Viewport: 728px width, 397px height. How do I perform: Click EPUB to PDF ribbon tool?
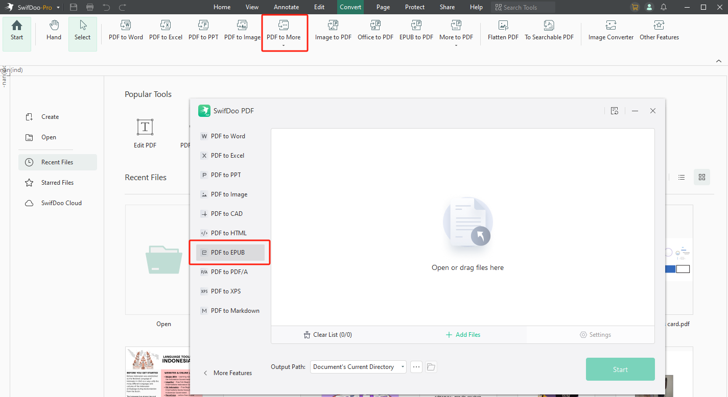pyautogui.click(x=416, y=31)
